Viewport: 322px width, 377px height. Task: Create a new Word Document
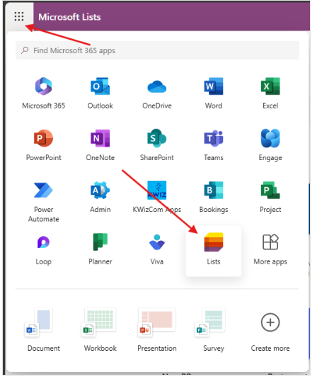click(x=43, y=330)
